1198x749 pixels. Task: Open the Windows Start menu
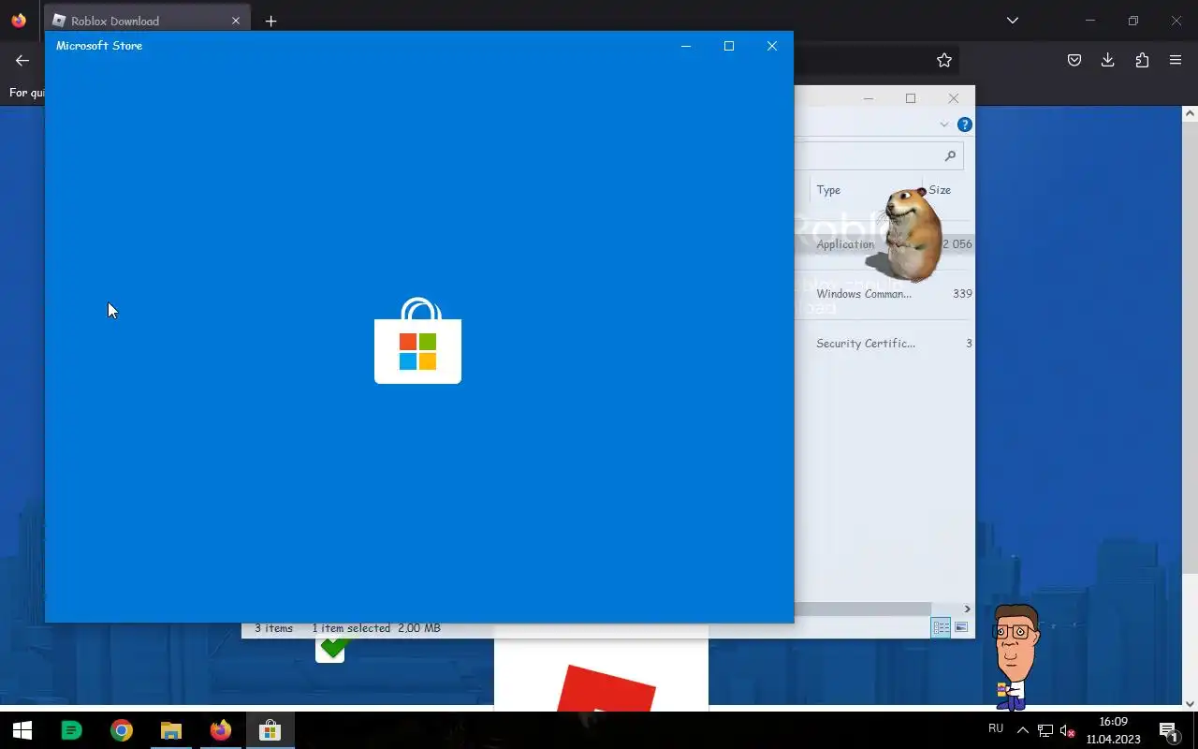[x=22, y=730]
